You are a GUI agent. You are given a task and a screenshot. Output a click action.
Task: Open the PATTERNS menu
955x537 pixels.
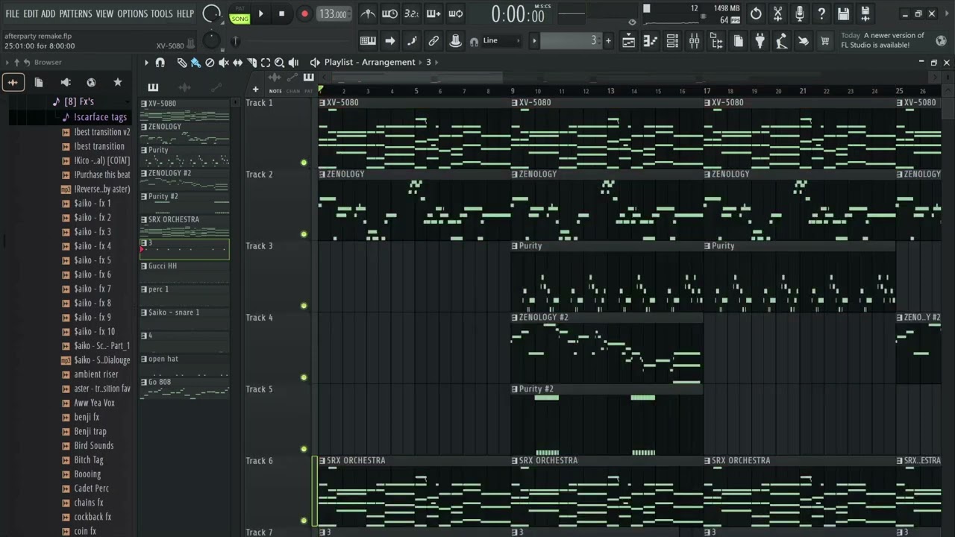click(x=75, y=13)
